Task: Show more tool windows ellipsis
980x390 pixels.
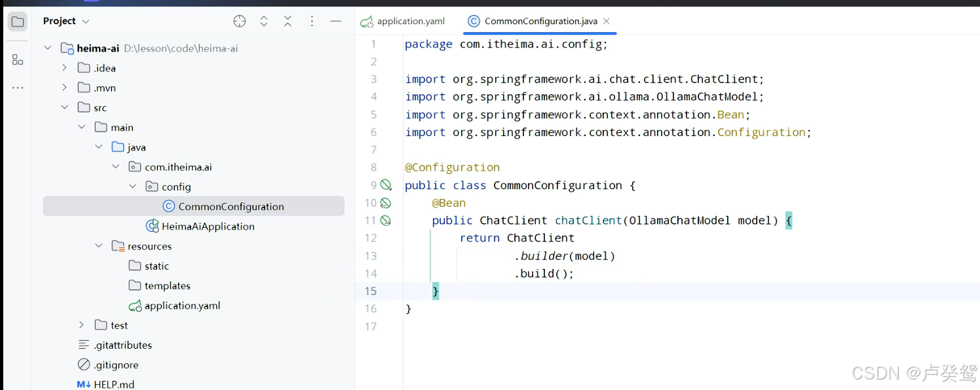Action: 18,88
